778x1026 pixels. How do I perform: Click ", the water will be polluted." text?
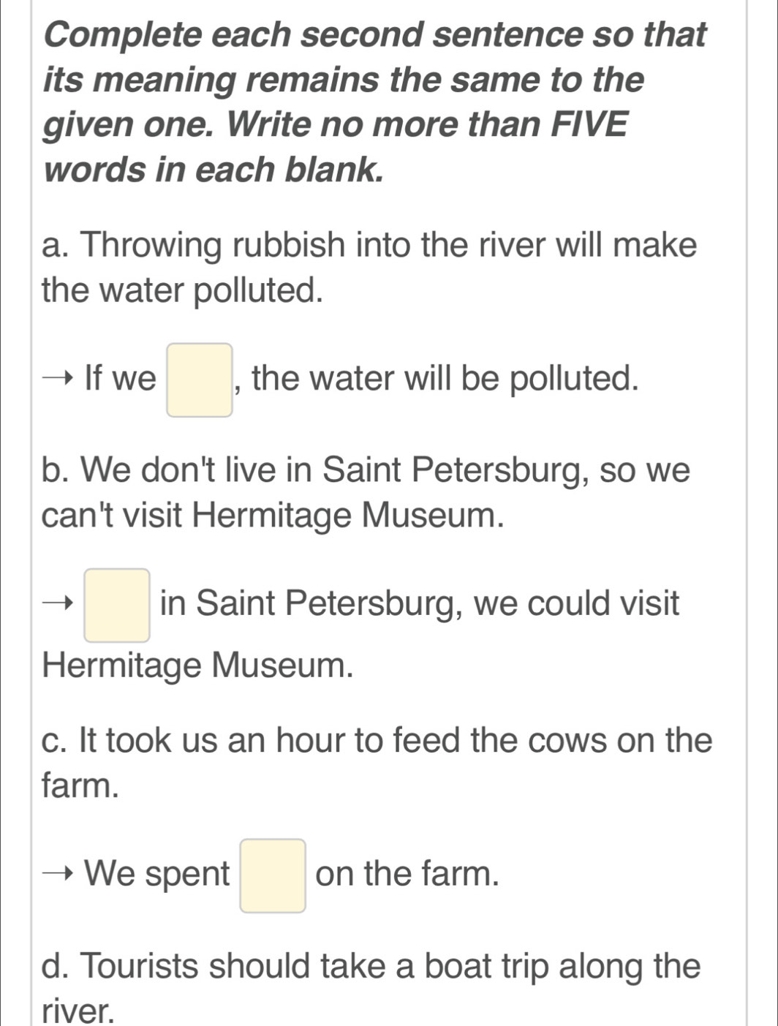tap(437, 380)
